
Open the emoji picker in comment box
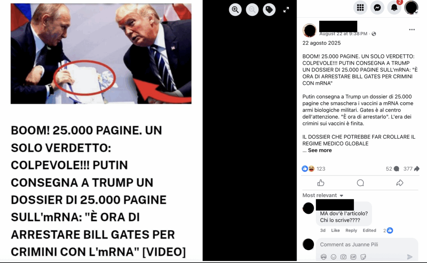point(333,257)
